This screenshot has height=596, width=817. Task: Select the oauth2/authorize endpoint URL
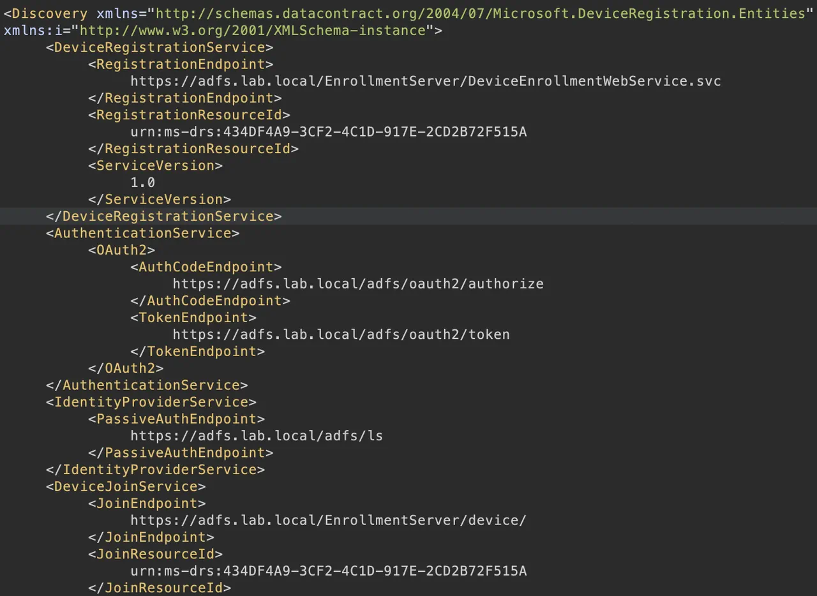358,283
